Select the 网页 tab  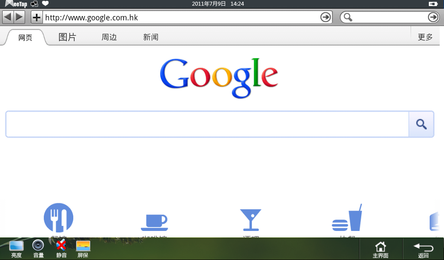coord(25,37)
